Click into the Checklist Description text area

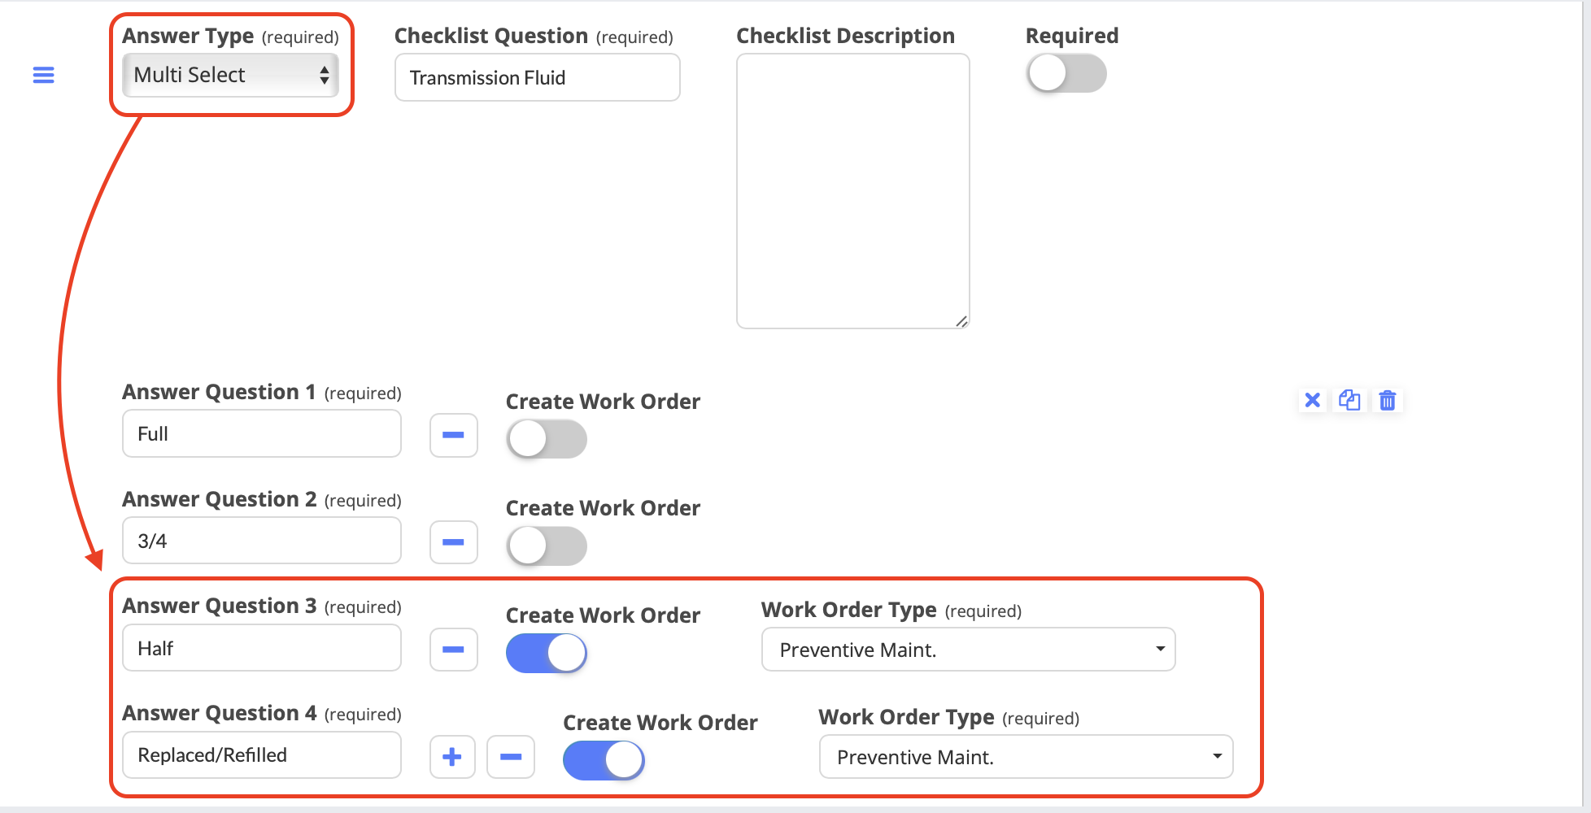(x=852, y=191)
